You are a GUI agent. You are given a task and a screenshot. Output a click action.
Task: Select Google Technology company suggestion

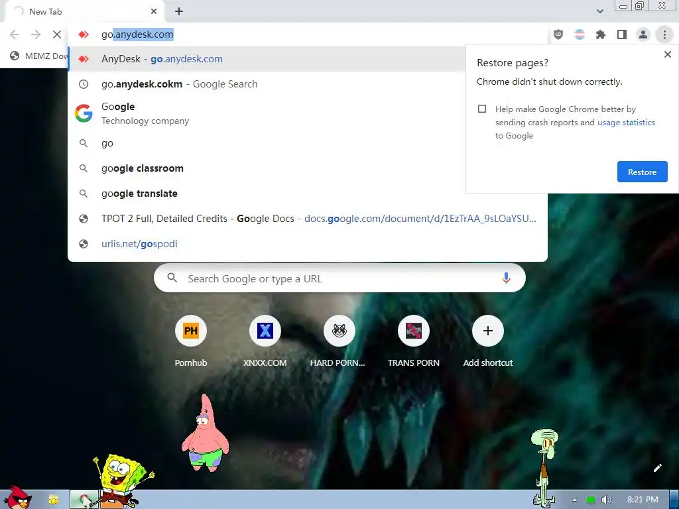click(x=267, y=113)
